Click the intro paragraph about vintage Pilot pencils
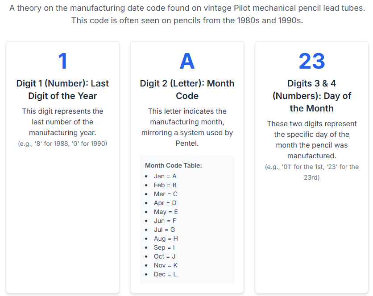The image size is (373, 296). tap(187, 14)
